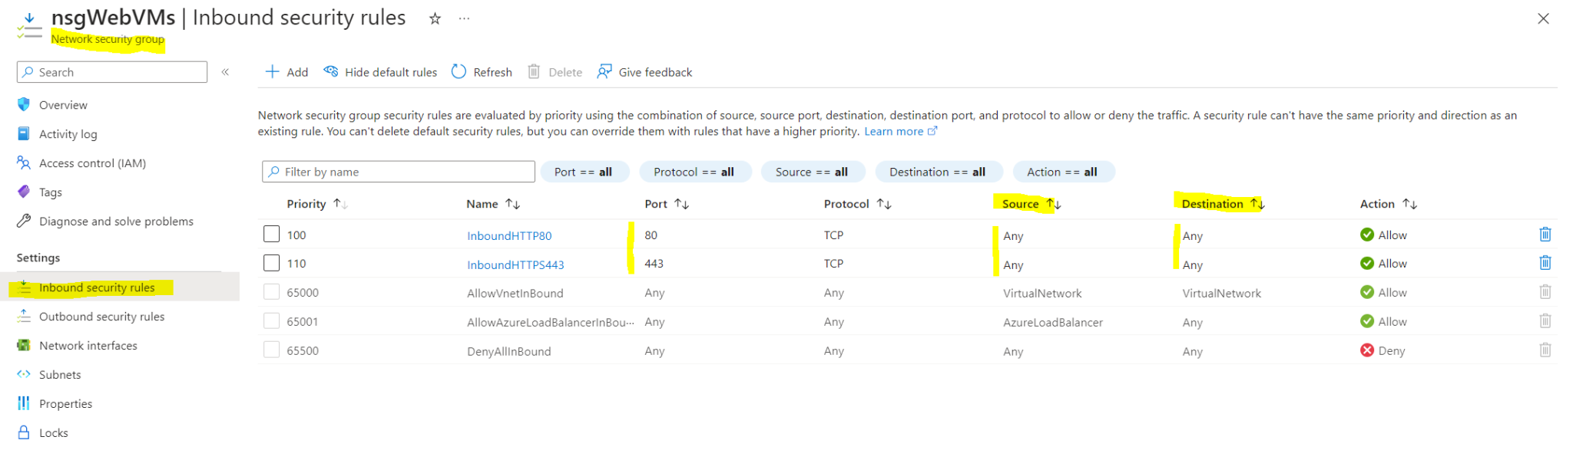Viewport: 1573px width, 450px height.
Task: Open Properties page
Action: pos(65,404)
